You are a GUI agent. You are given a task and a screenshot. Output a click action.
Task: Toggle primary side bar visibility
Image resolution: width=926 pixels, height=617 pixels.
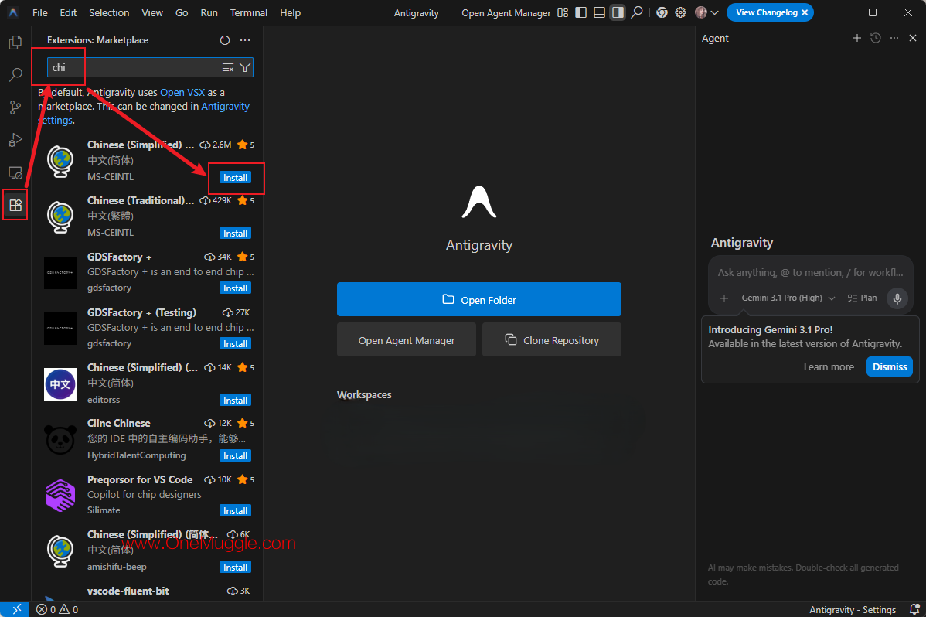click(581, 12)
